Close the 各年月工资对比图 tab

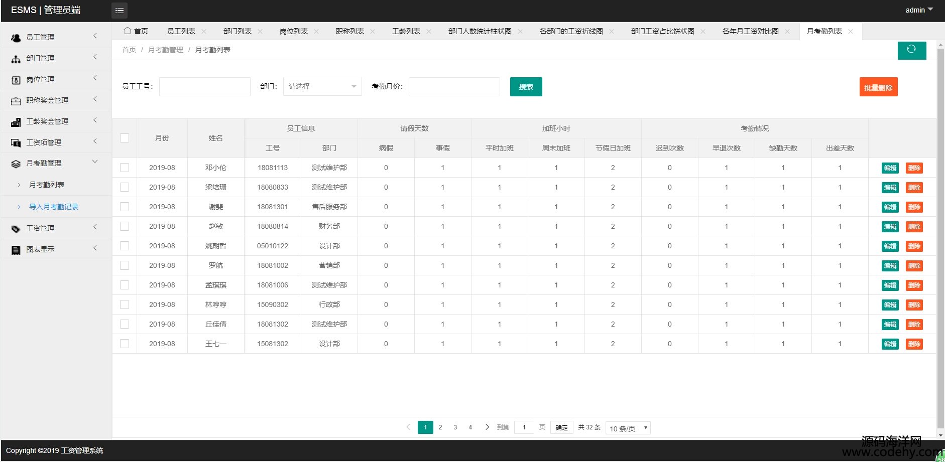click(787, 31)
